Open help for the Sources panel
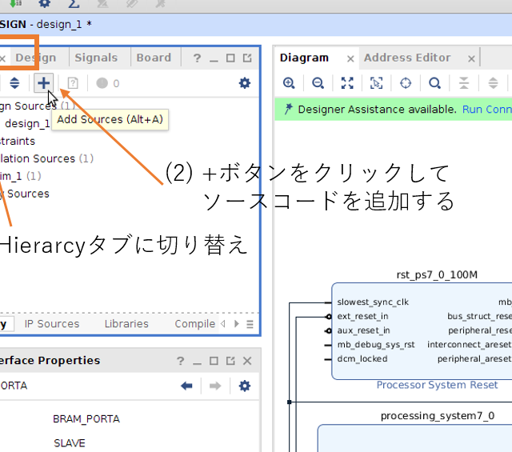Screen dimensions: 512x452 click(x=196, y=58)
